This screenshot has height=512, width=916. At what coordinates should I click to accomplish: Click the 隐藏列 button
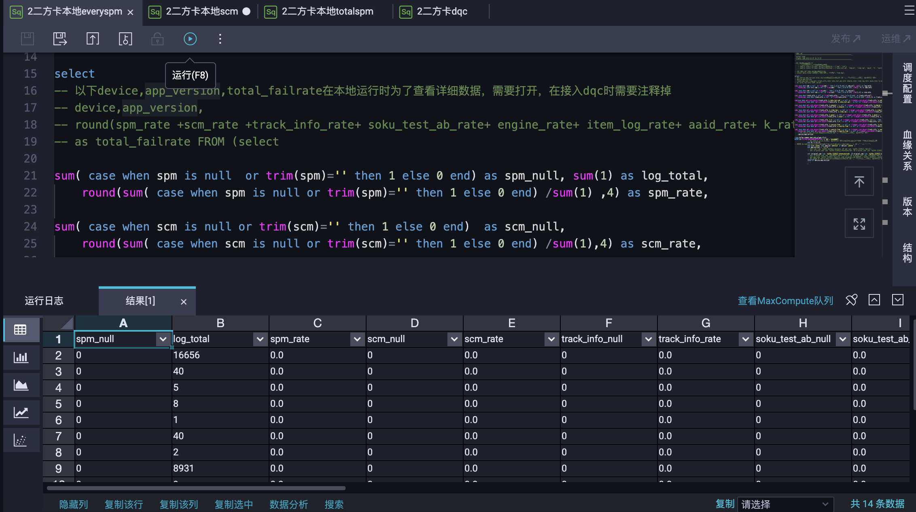point(73,504)
